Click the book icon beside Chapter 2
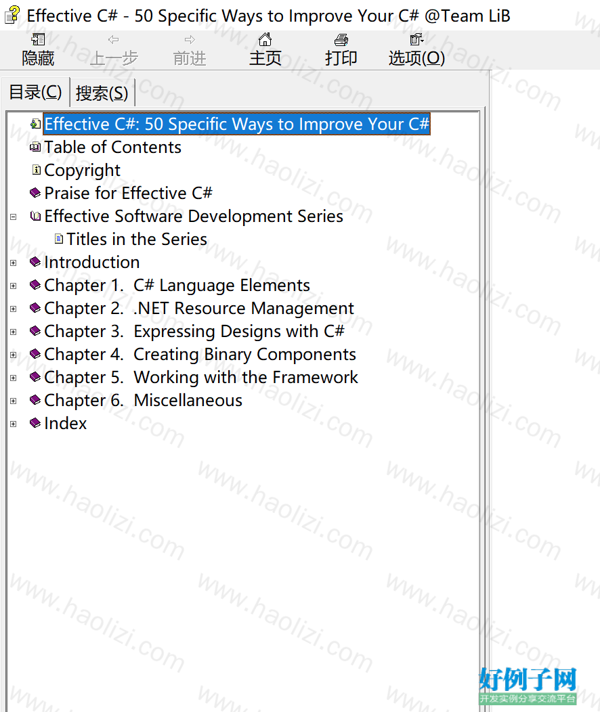The width and height of the screenshot is (600, 712). [35, 308]
